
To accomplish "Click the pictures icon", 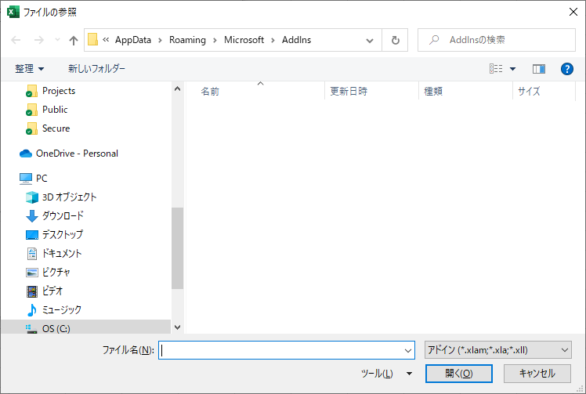I will point(32,273).
